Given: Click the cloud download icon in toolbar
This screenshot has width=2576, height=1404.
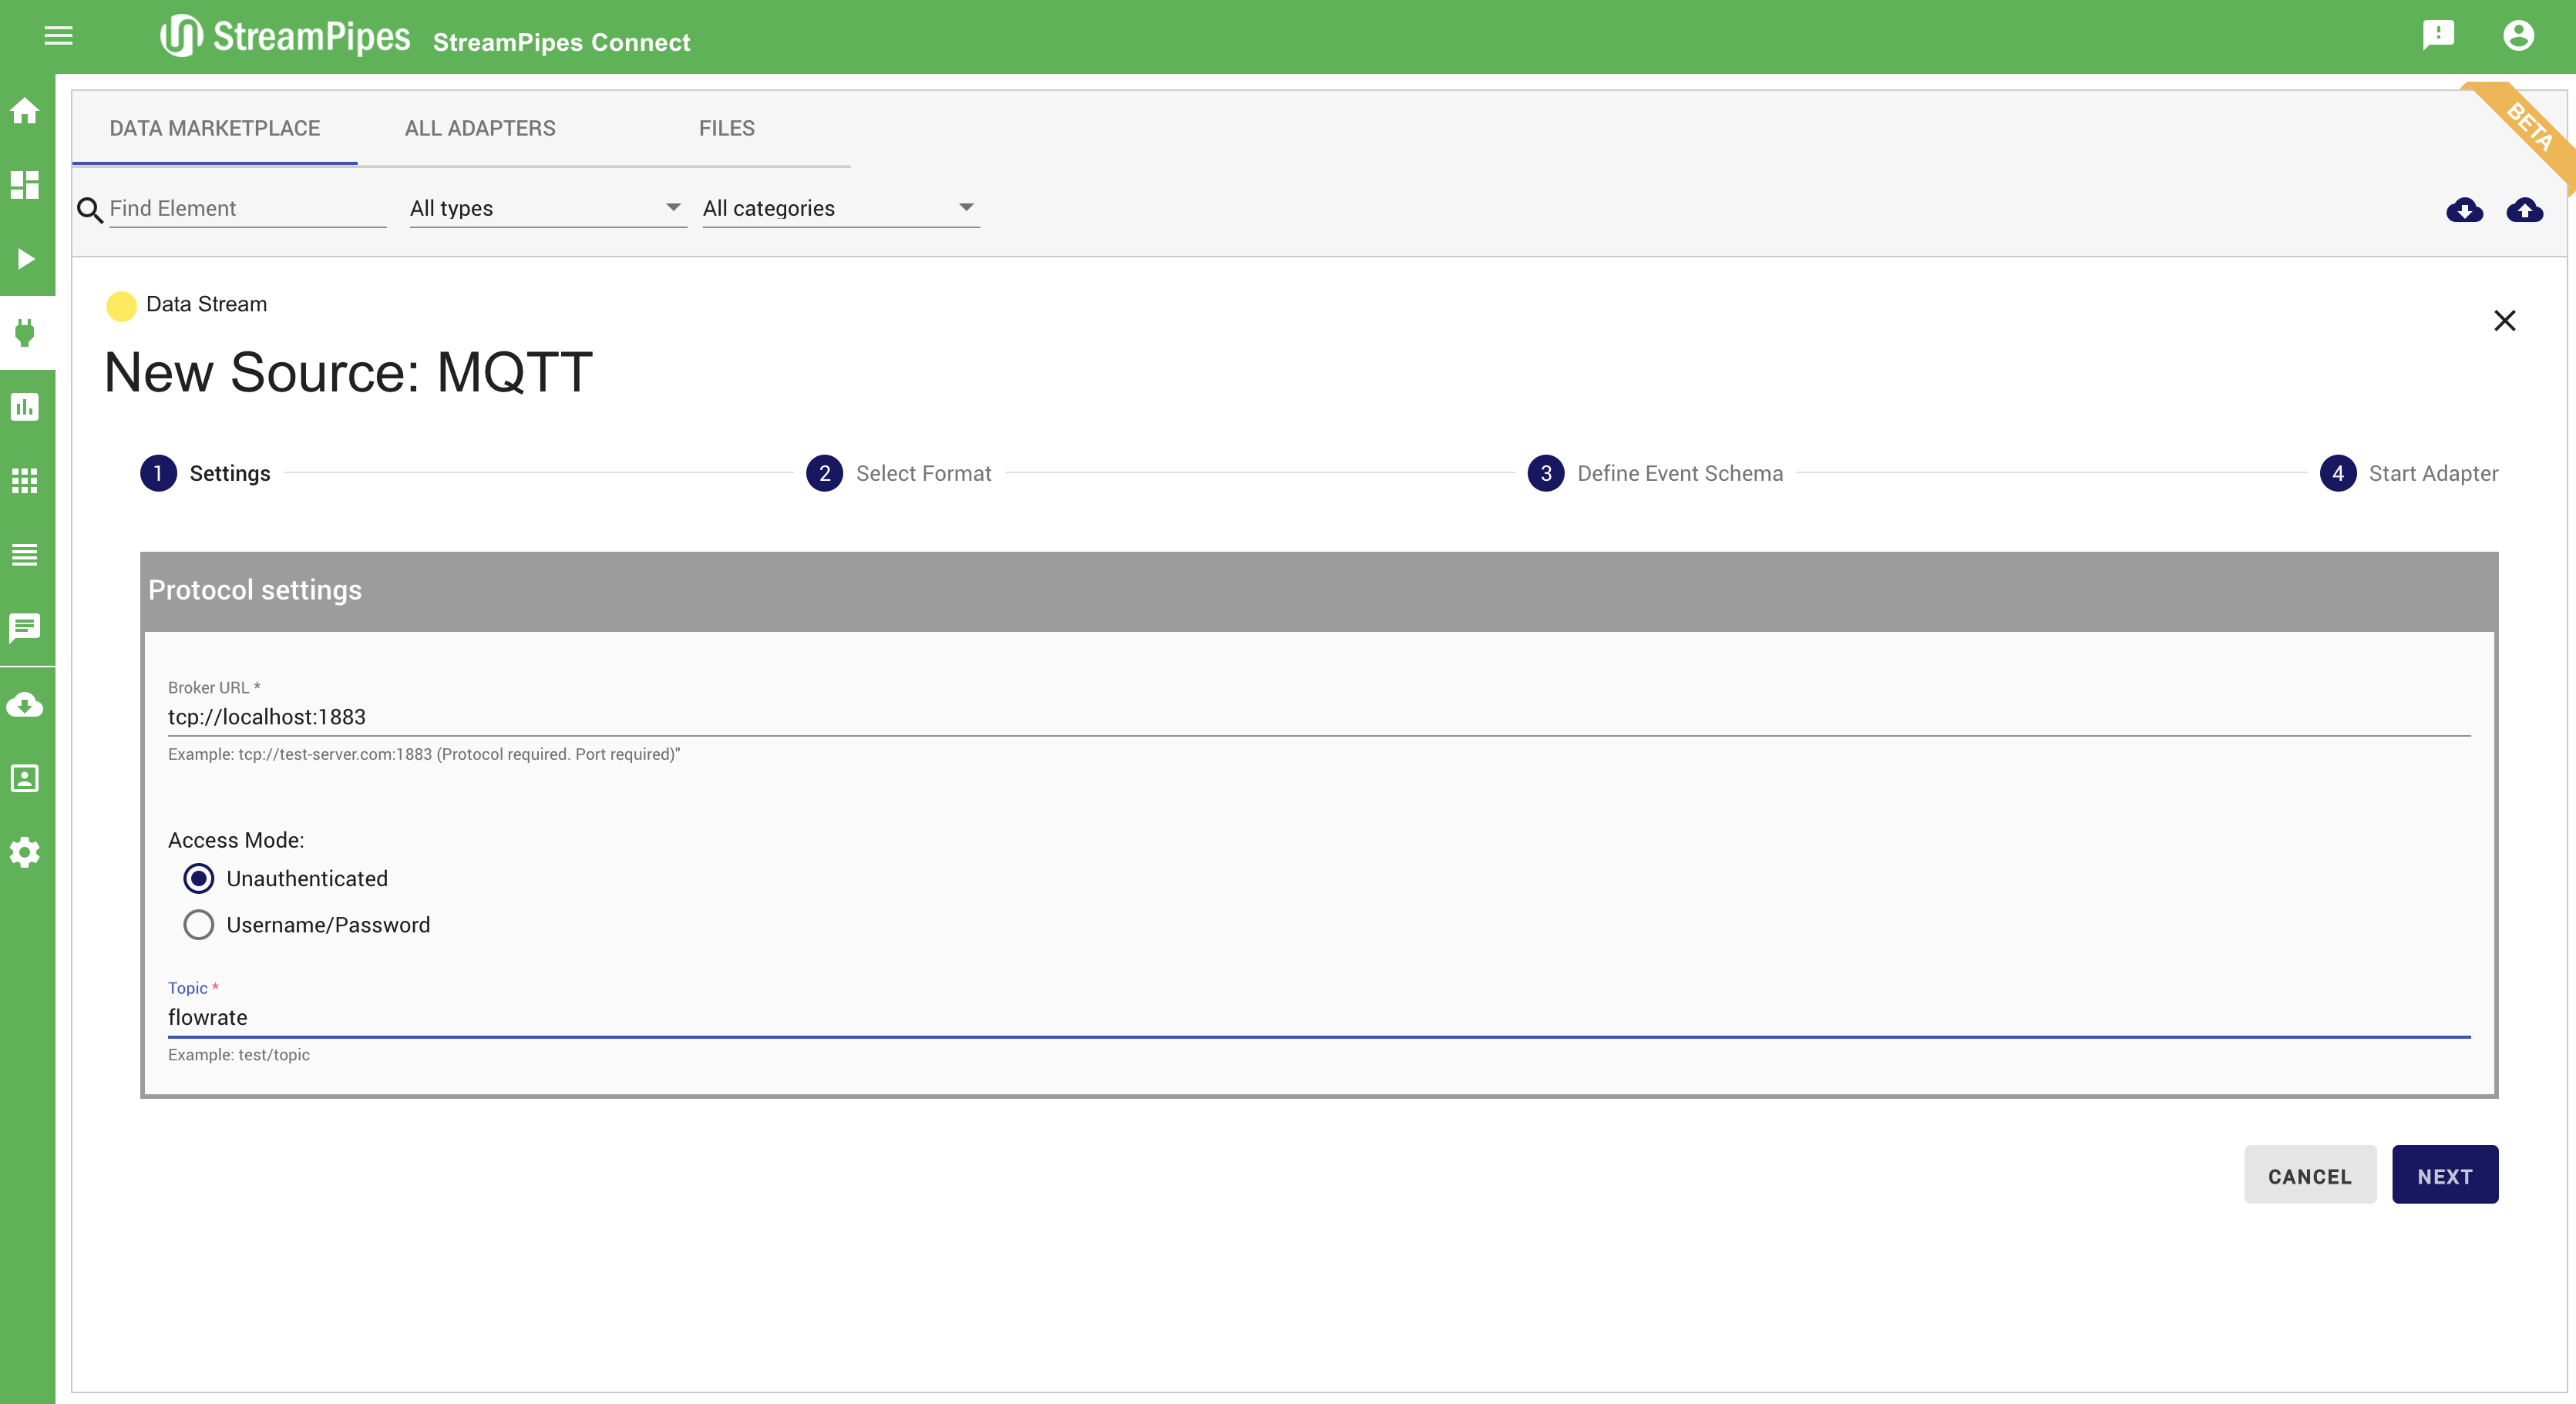Looking at the screenshot, I should point(2464,210).
